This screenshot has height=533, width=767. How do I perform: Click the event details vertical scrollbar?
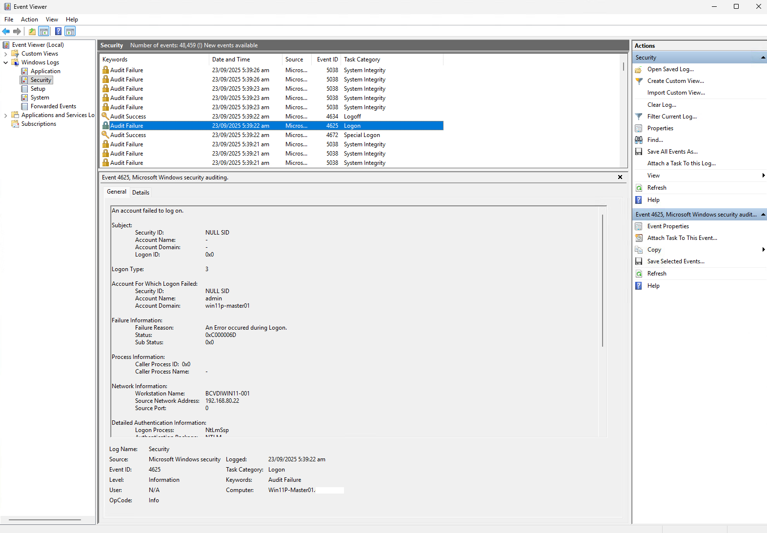(603, 280)
